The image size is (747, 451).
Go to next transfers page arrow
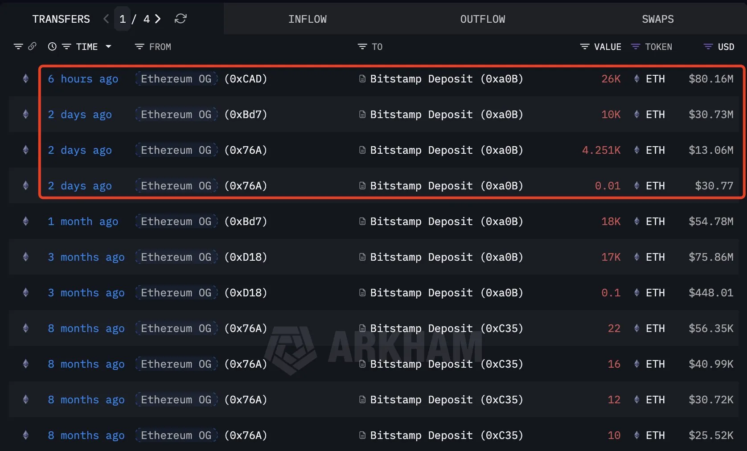click(x=158, y=19)
